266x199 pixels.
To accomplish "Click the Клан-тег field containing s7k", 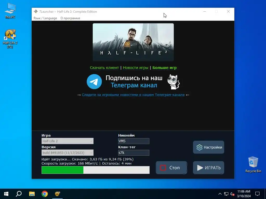I will (134, 153).
